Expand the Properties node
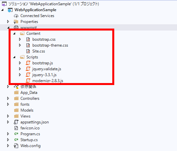This screenshot has height=151, width=177. pos(8,22)
